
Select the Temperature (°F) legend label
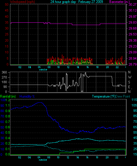104,96
